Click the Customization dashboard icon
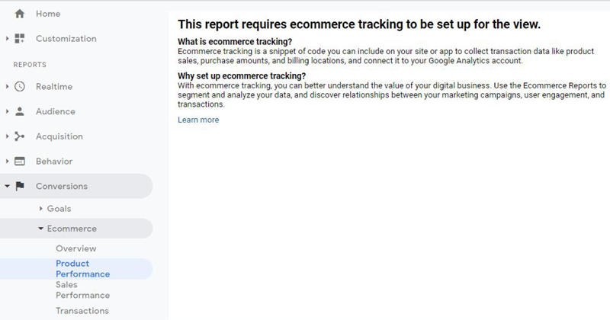Image resolution: width=610 pixels, height=320 pixels. tap(20, 39)
